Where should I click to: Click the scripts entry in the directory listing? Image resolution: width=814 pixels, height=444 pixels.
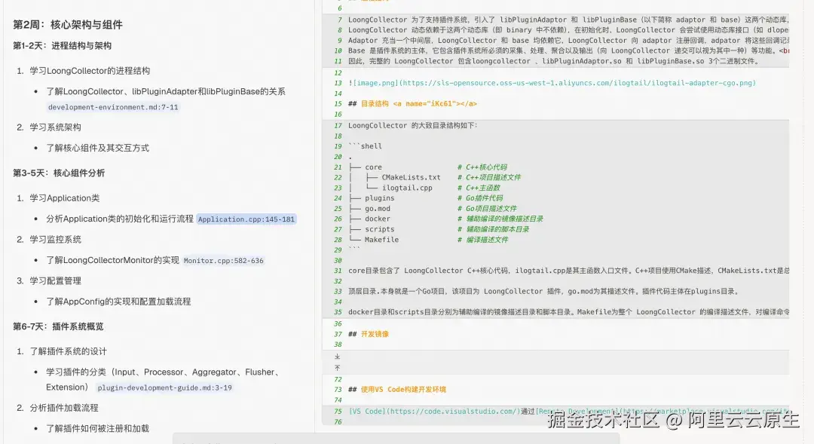tap(379, 229)
